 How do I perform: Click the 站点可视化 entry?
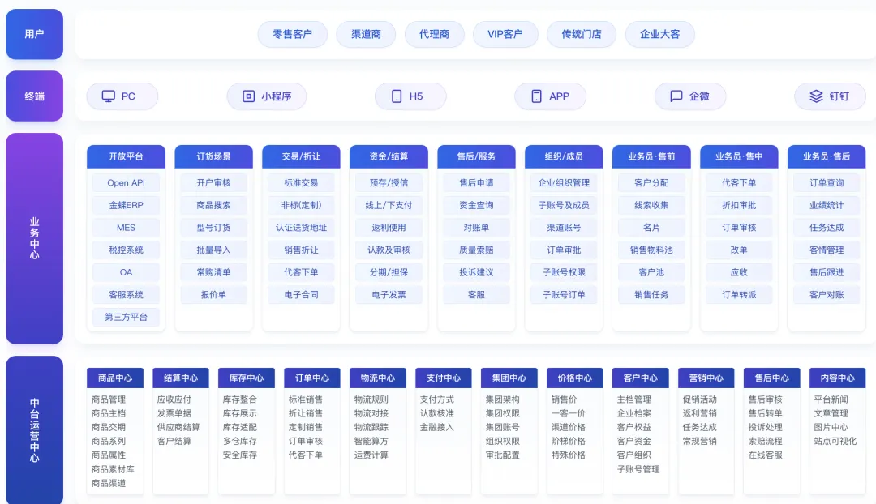(835, 441)
